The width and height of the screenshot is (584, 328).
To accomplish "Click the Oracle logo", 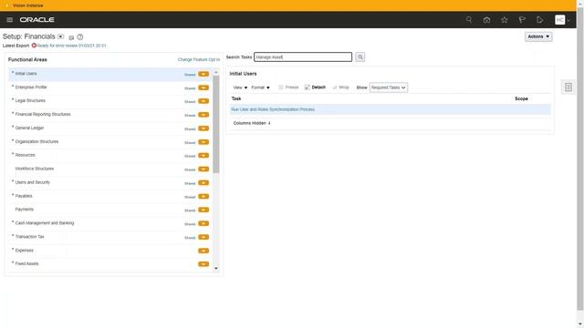I will (x=36, y=20).
